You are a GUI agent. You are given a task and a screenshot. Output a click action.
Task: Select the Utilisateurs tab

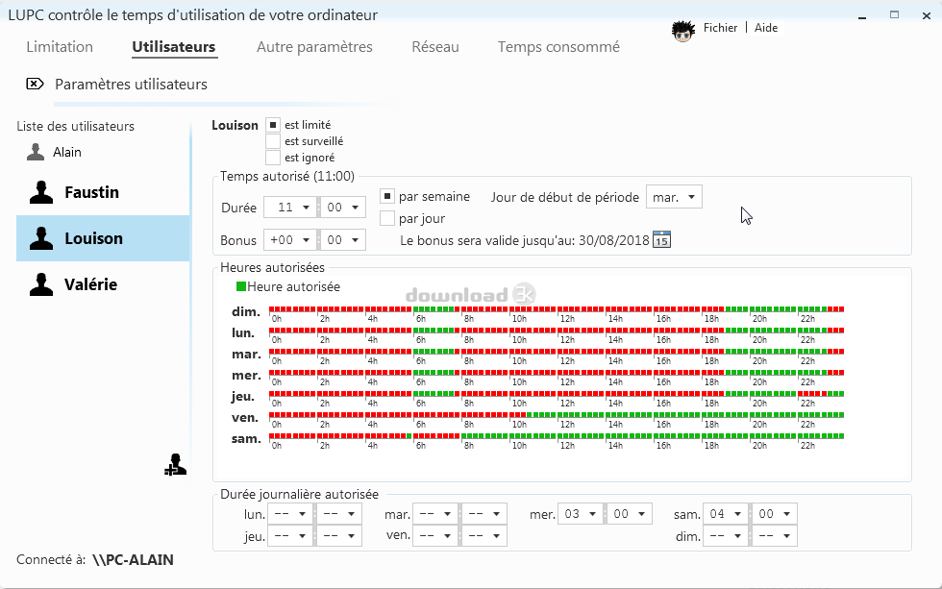point(174,47)
